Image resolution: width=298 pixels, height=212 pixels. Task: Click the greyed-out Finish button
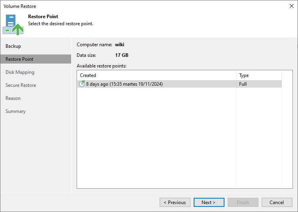(243, 203)
